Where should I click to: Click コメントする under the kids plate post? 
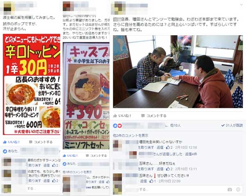(x=96, y=155)
